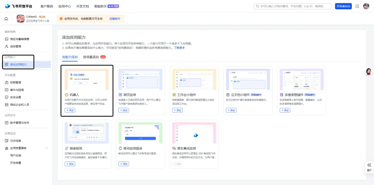Open the 网页应用 preview thumbnail

[x=141, y=79]
